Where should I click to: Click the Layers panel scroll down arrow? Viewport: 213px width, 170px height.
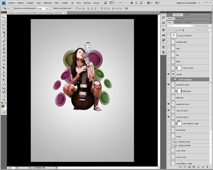tap(210, 164)
